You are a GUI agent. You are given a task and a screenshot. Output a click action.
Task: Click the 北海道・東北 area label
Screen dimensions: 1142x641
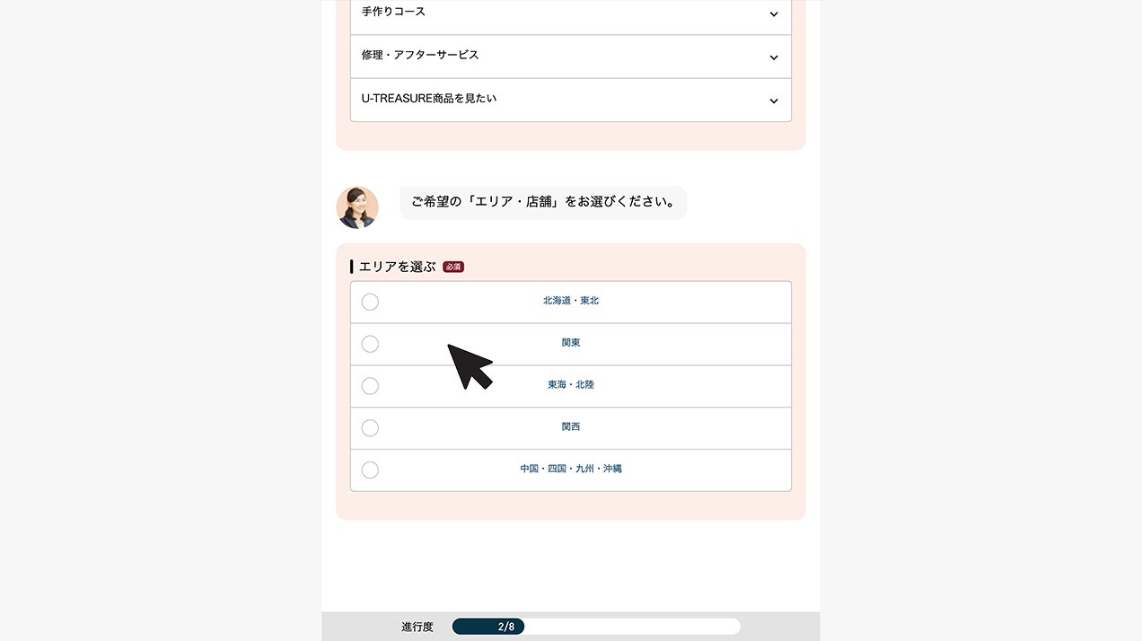pos(571,301)
